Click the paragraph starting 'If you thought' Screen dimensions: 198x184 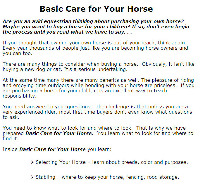pyautogui.click(x=95, y=48)
